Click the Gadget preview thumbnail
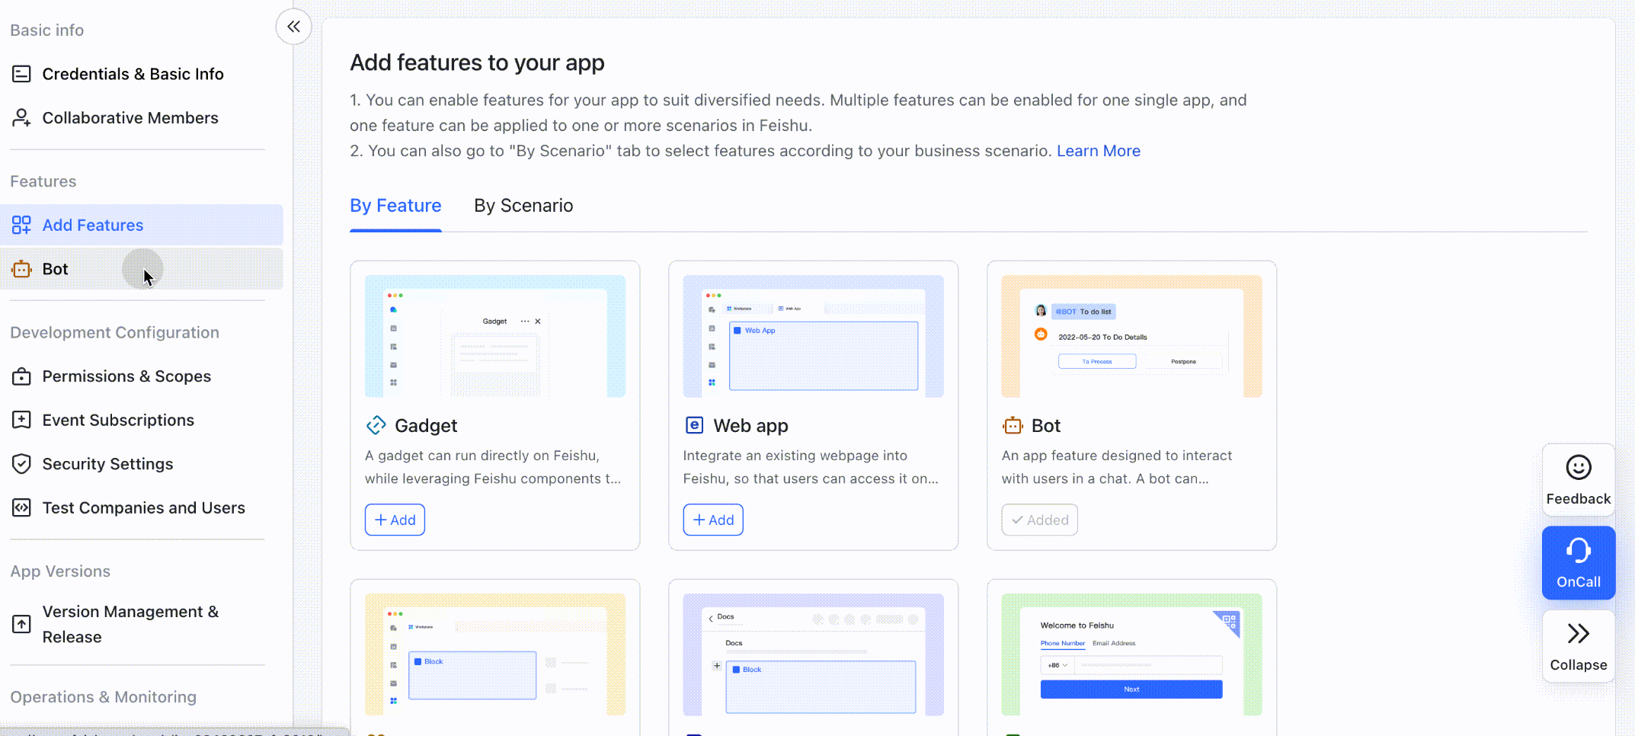The height and width of the screenshot is (736, 1635). (495, 336)
